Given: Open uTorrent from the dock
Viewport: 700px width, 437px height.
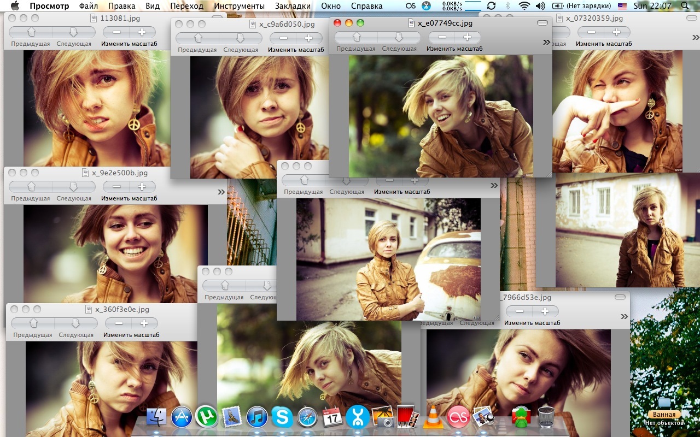Looking at the screenshot, I should 206,417.
